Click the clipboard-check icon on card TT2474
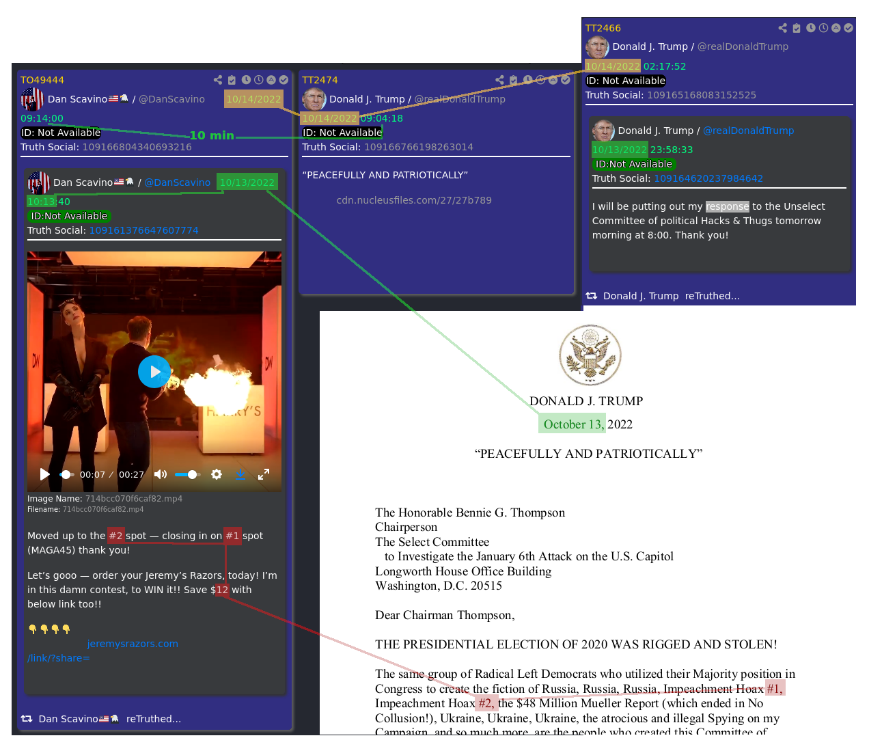This screenshot has height=738, width=869. (514, 80)
